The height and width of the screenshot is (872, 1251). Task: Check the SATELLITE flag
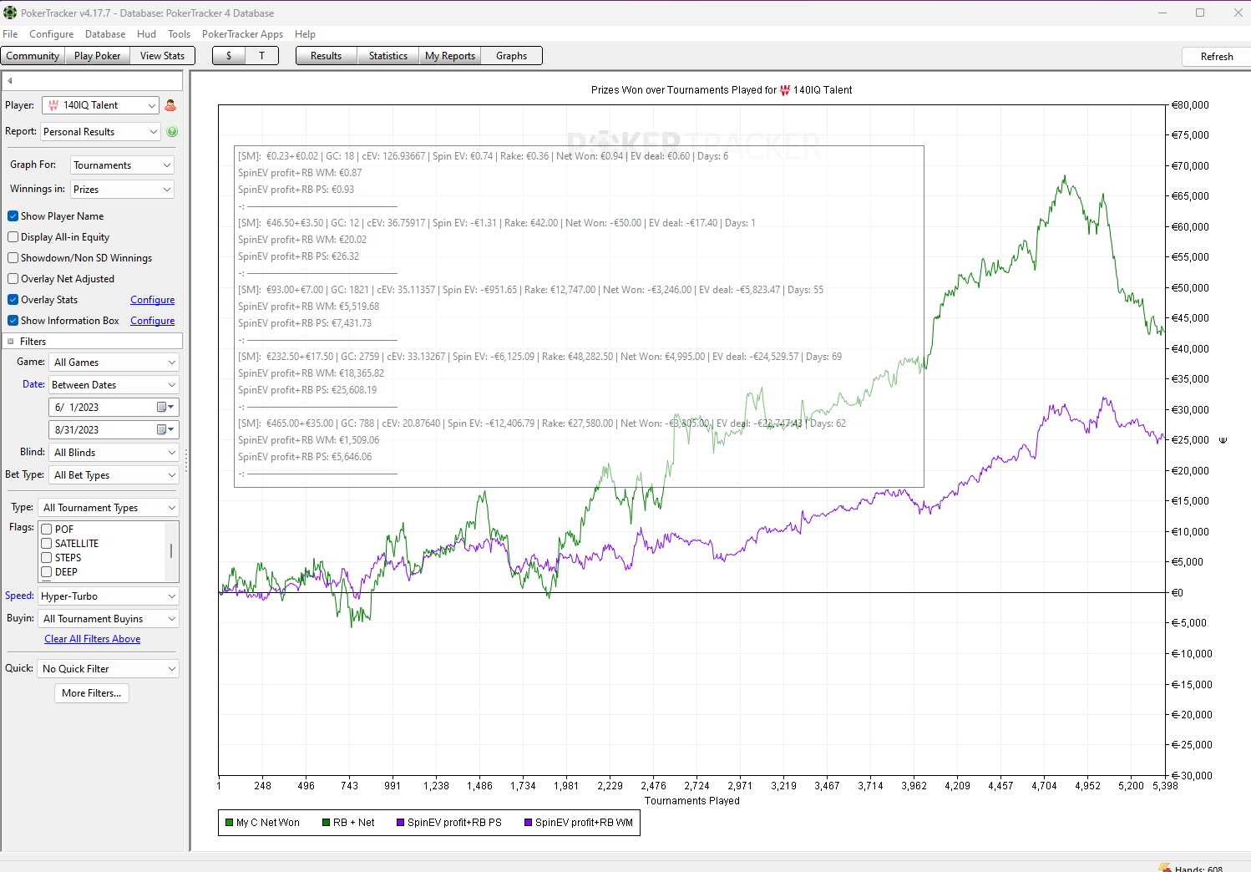47,544
